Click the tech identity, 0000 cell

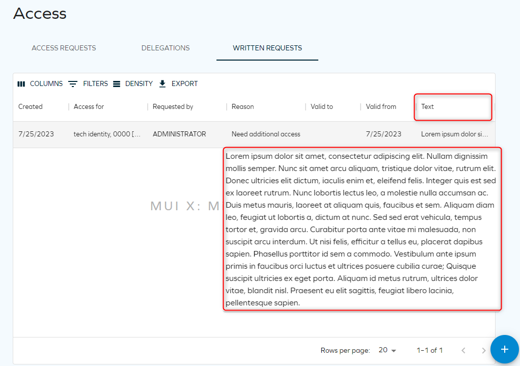[107, 134]
